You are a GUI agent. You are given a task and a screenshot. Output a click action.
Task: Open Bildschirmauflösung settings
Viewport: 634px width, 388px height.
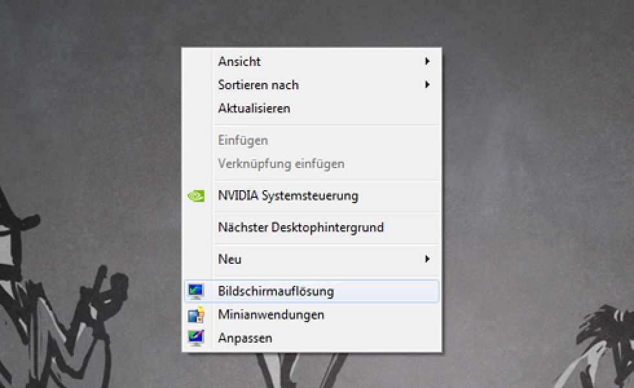(x=276, y=292)
